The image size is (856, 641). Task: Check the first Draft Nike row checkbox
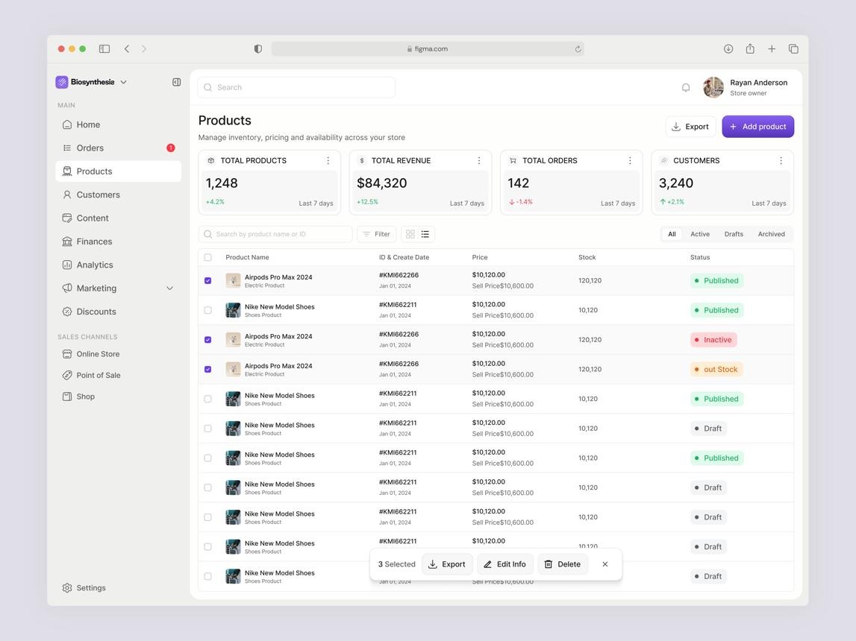tap(207, 429)
